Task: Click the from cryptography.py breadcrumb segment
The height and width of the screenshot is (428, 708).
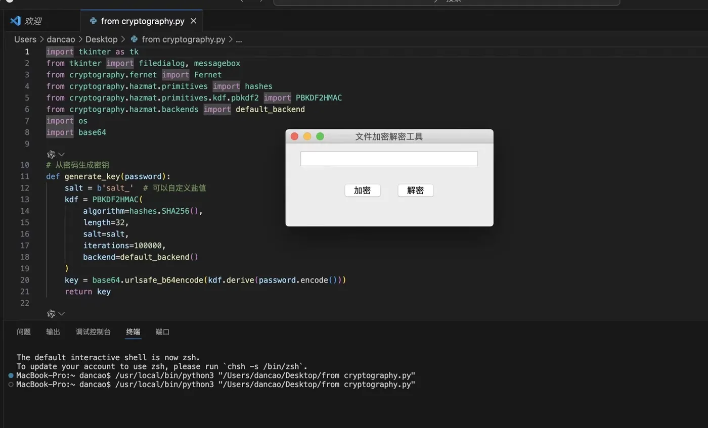Action: coord(184,39)
